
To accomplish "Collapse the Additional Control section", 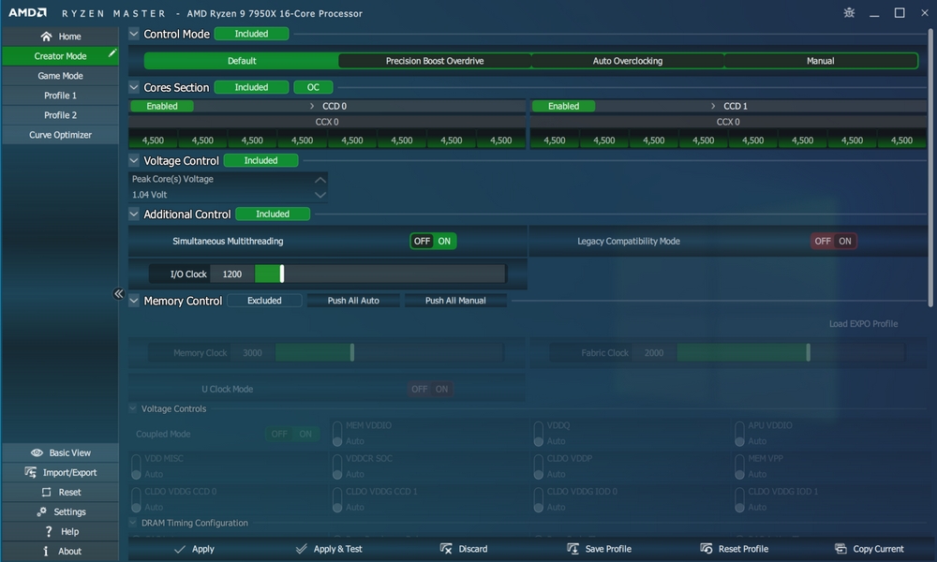I will tap(134, 214).
